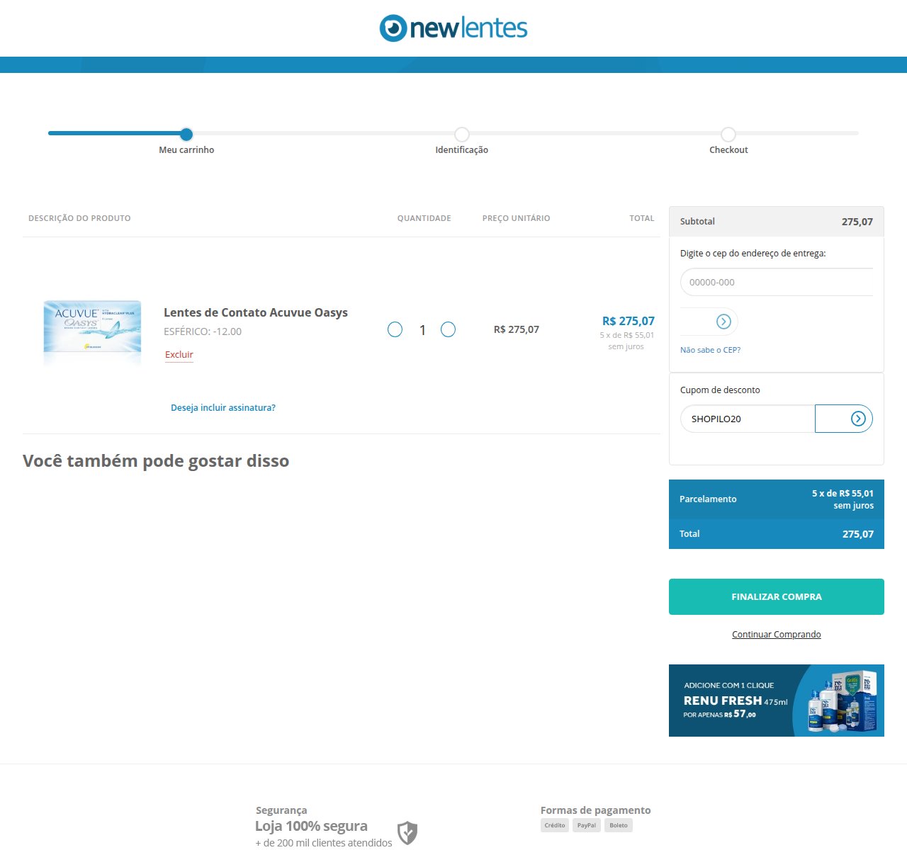
Task: Click the 'Parcelamento' row label
Action: [708, 499]
